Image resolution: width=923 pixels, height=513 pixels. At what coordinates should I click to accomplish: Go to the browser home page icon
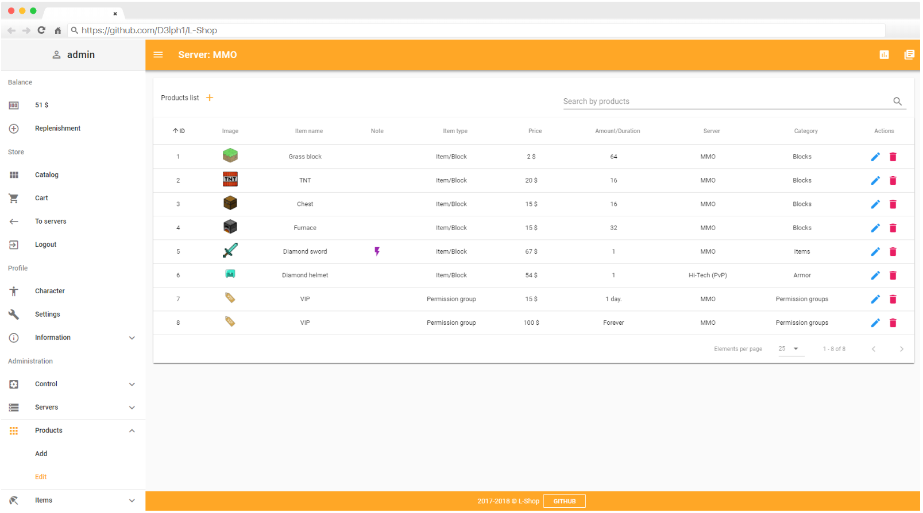(x=57, y=30)
